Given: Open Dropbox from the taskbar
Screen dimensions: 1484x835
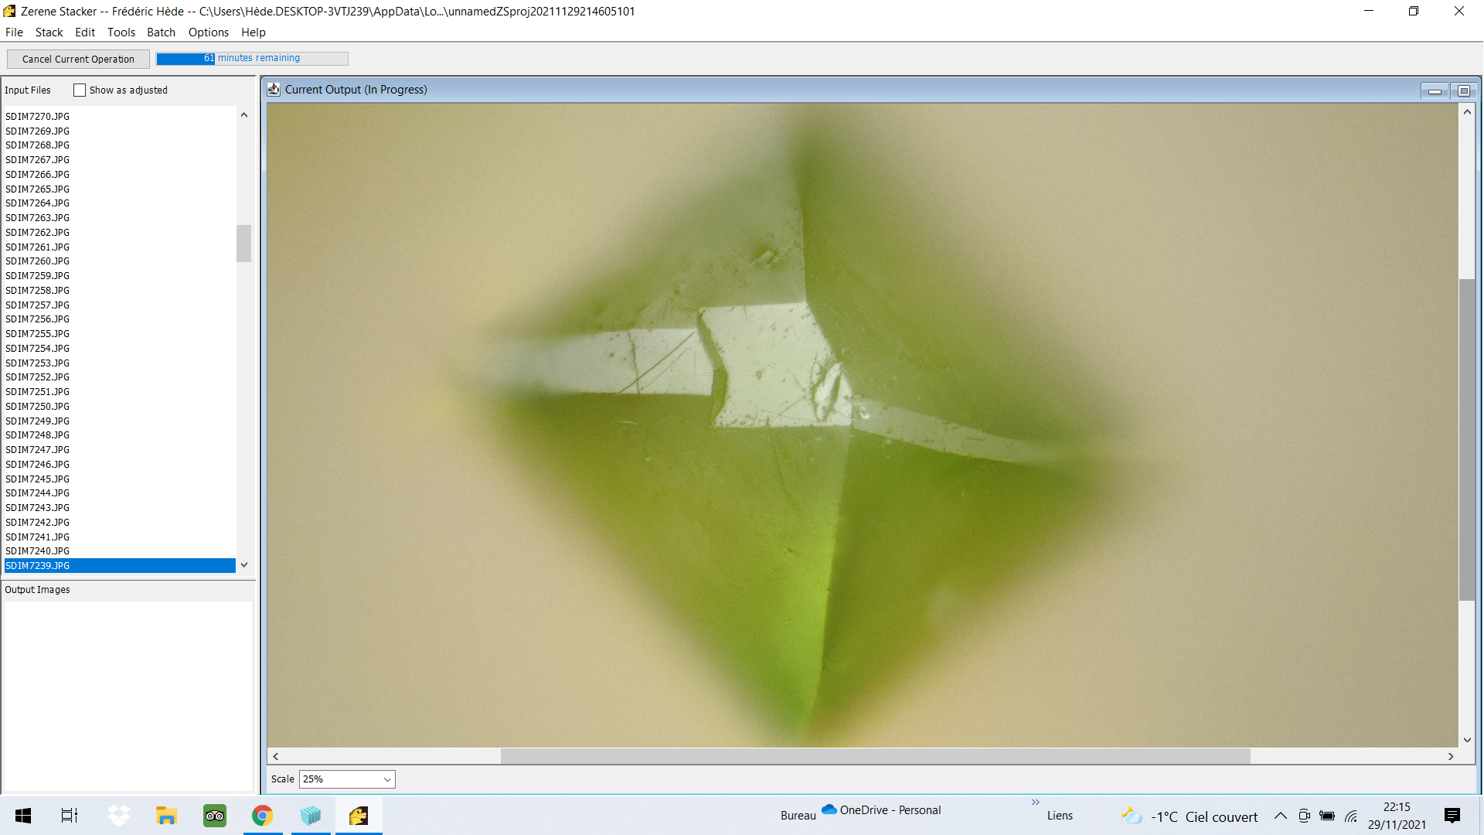Looking at the screenshot, I should coord(118,816).
